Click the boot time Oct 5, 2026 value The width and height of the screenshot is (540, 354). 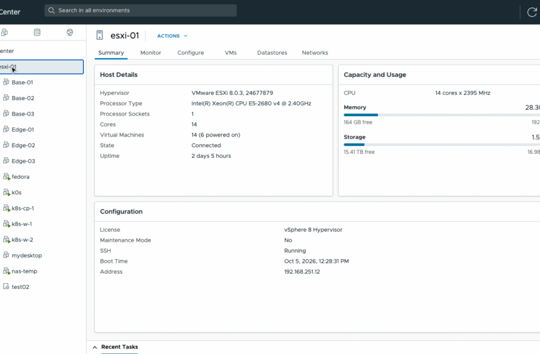click(x=316, y=261)
